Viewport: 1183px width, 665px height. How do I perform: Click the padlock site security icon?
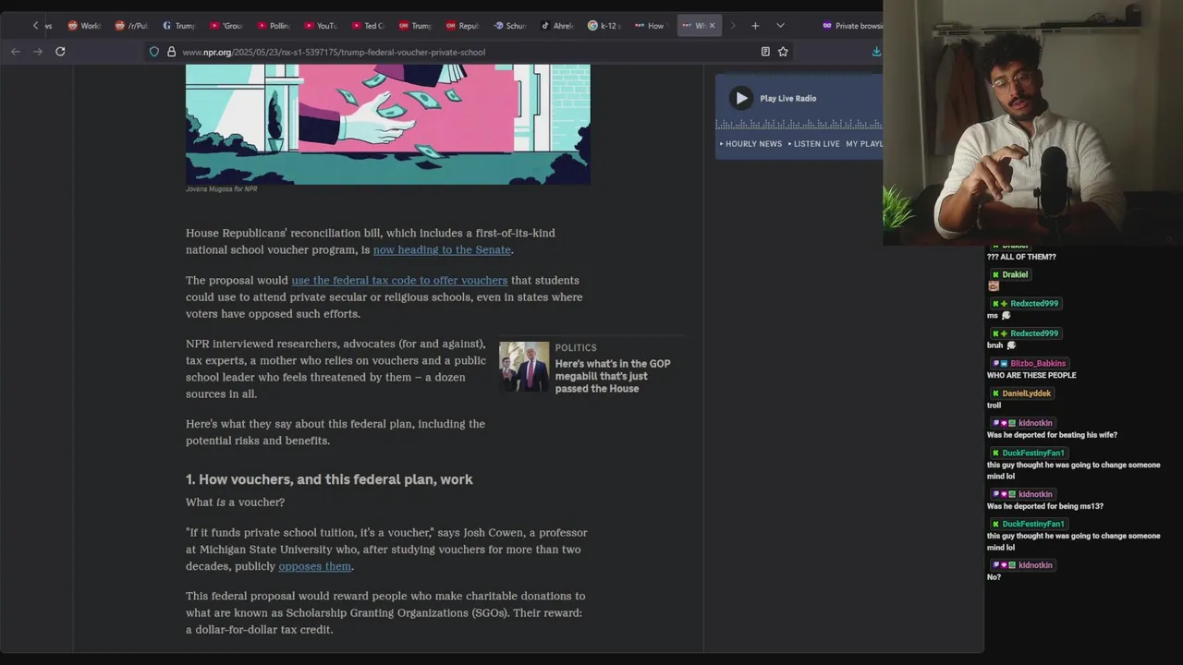(171, 52)
